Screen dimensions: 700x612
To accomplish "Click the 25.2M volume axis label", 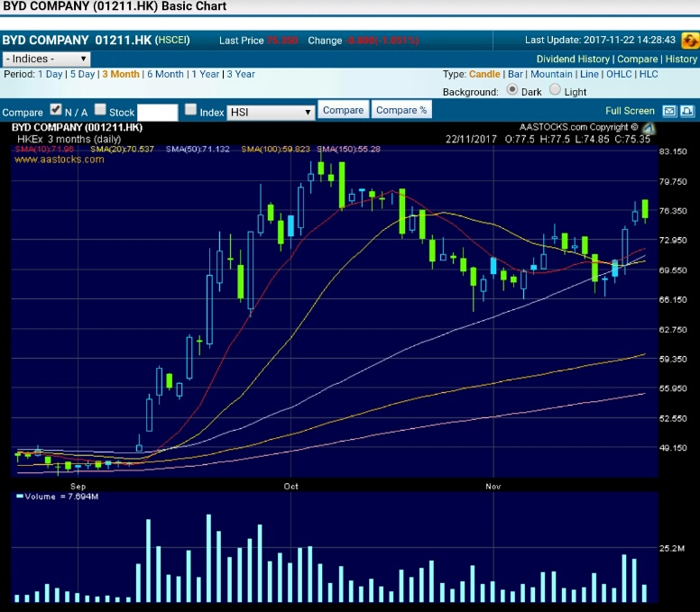I will click(x=672, y=548).
